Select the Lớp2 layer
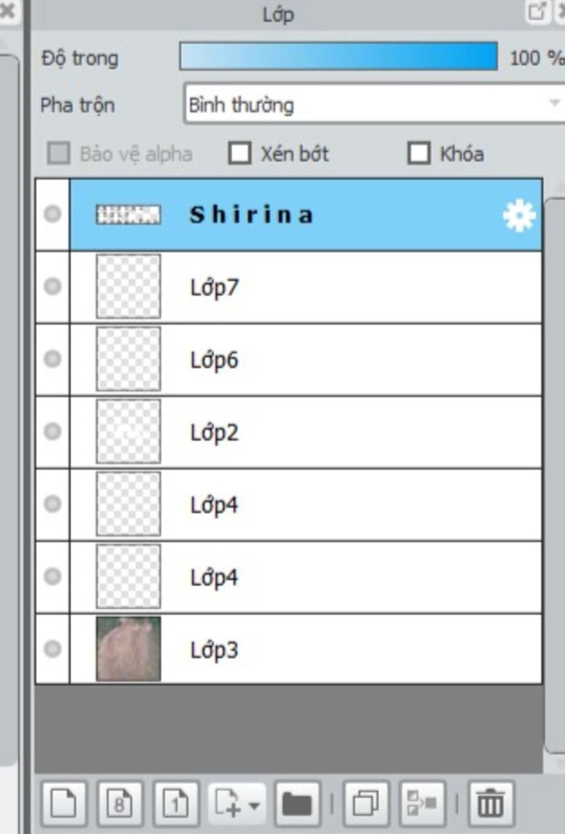 [x=306, y=432]
